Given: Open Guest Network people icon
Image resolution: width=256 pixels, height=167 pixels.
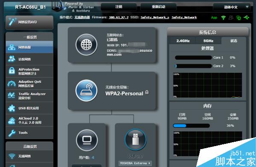Looking at the screenshot, I should click(12, 59).
